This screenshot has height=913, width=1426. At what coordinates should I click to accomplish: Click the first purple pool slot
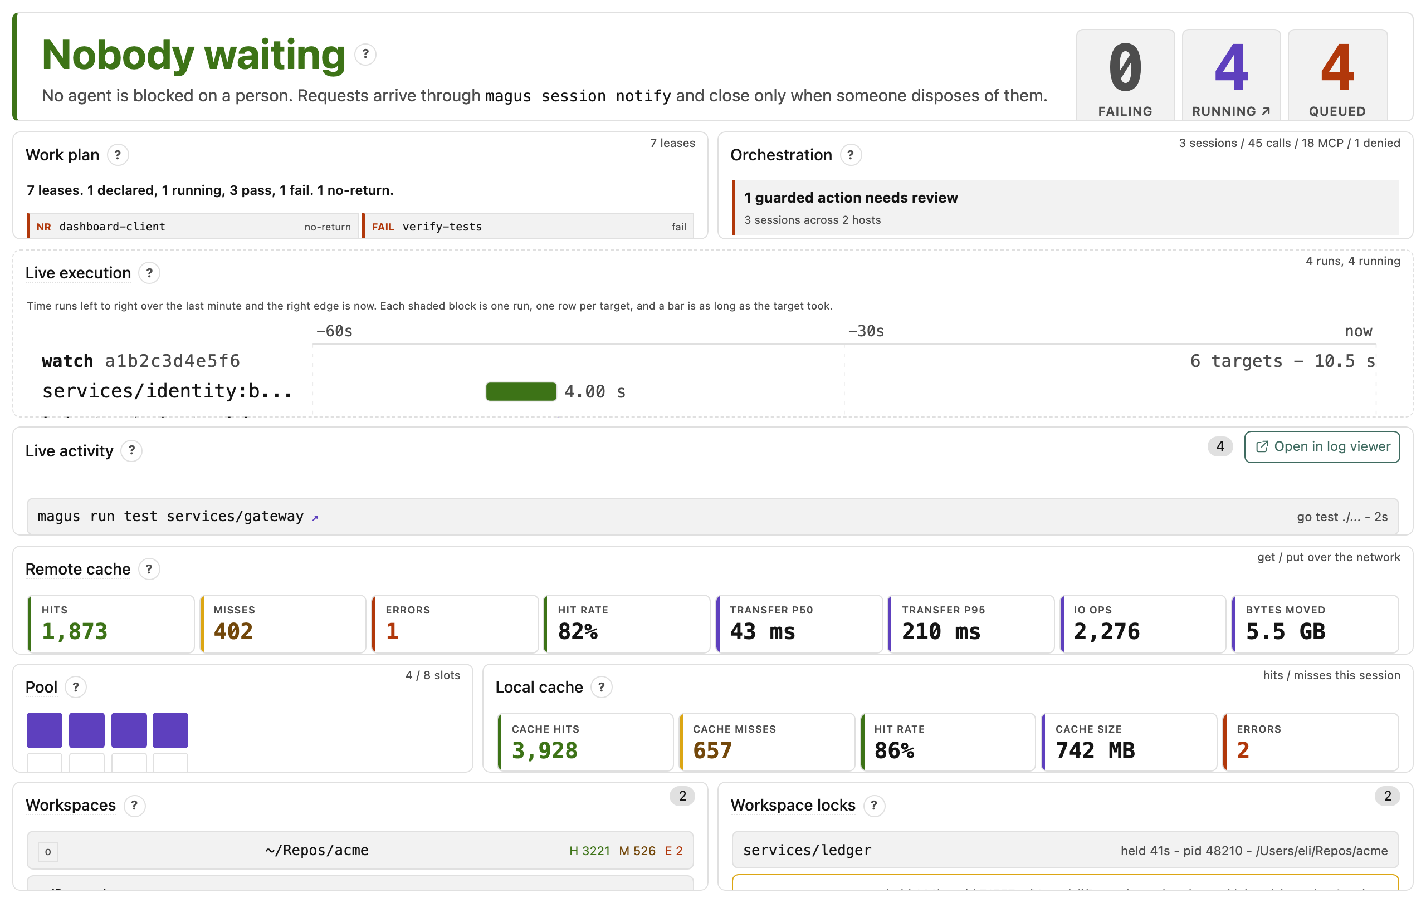(45, 730)
